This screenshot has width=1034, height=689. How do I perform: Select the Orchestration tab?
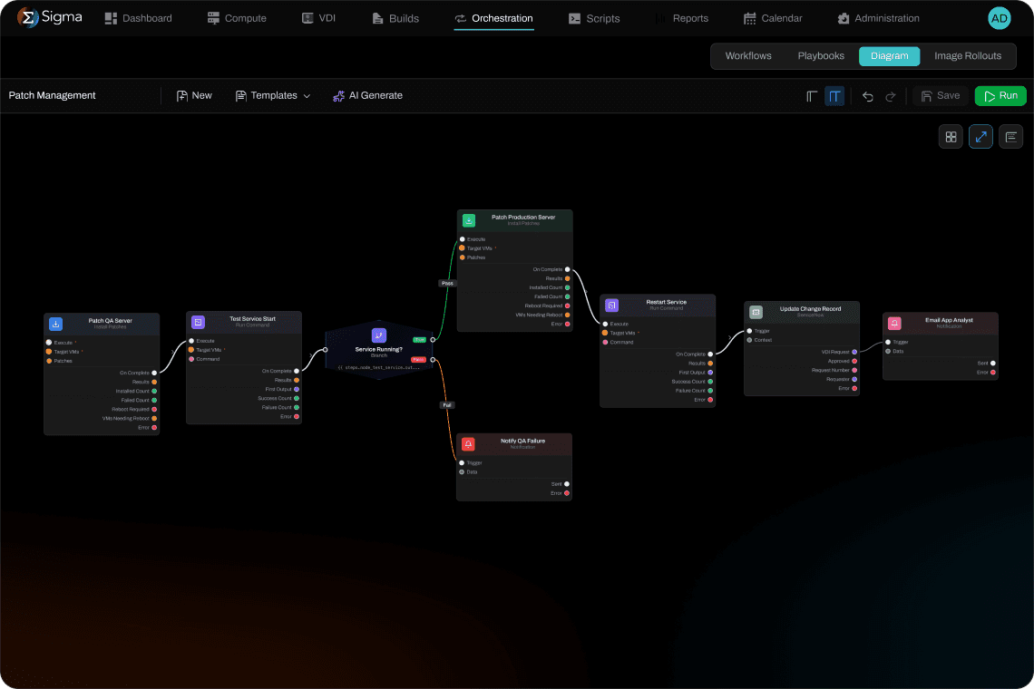click(493, 18)
